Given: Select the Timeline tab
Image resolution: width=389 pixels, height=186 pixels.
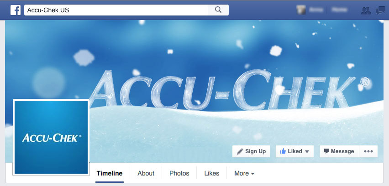Looking at the screenshot, I should click(x=110, y=173).
